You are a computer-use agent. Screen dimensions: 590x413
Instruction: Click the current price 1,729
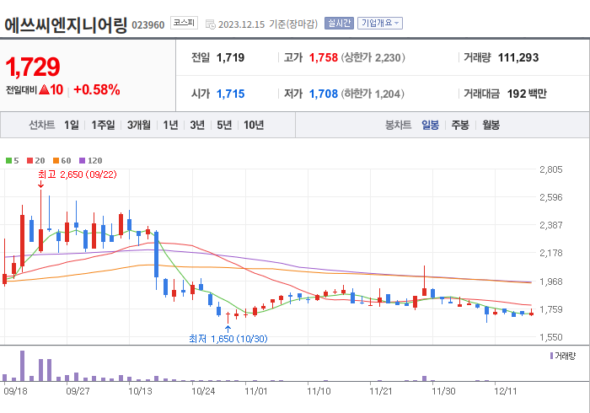[33, 67]
